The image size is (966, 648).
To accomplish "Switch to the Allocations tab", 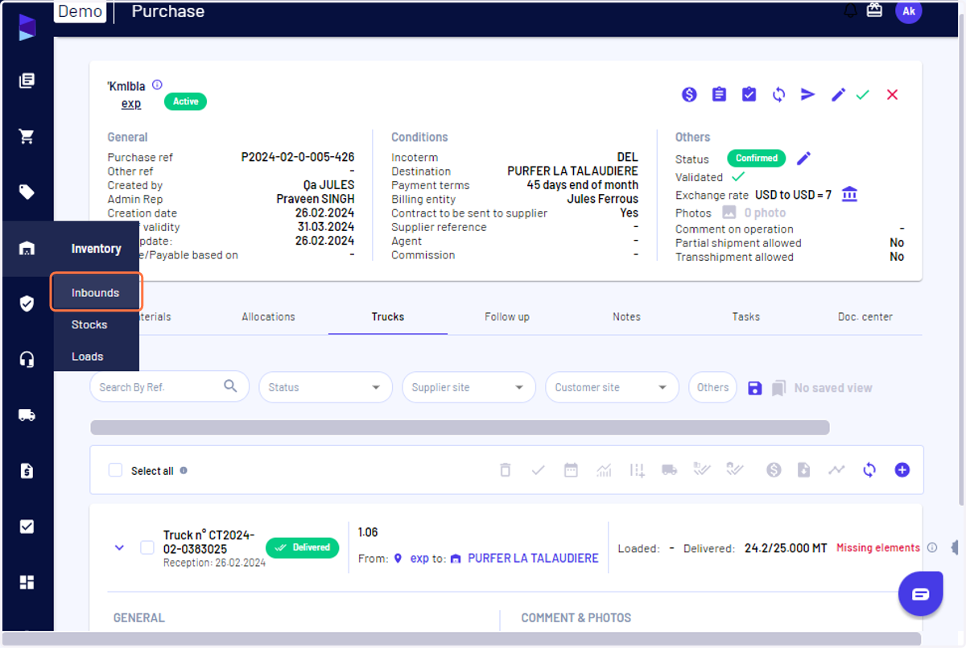I will coord(268,316).
